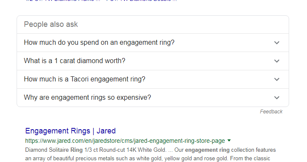307x162 pixels.
Task: Click the "People also ask" heading
Action: click(x=51, y=25)
